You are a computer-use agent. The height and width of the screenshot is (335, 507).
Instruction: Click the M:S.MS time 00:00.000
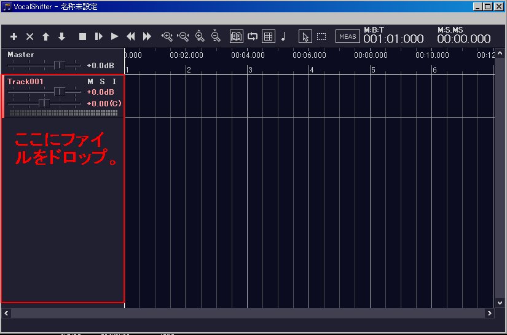point(464,39)
